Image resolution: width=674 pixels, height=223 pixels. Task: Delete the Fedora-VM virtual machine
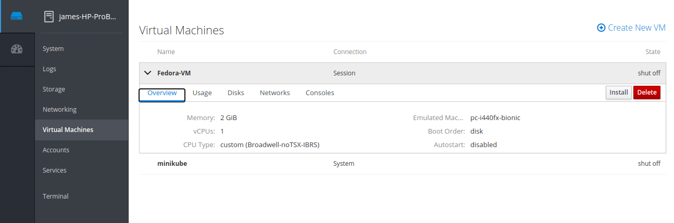click(x=647, y=93)
